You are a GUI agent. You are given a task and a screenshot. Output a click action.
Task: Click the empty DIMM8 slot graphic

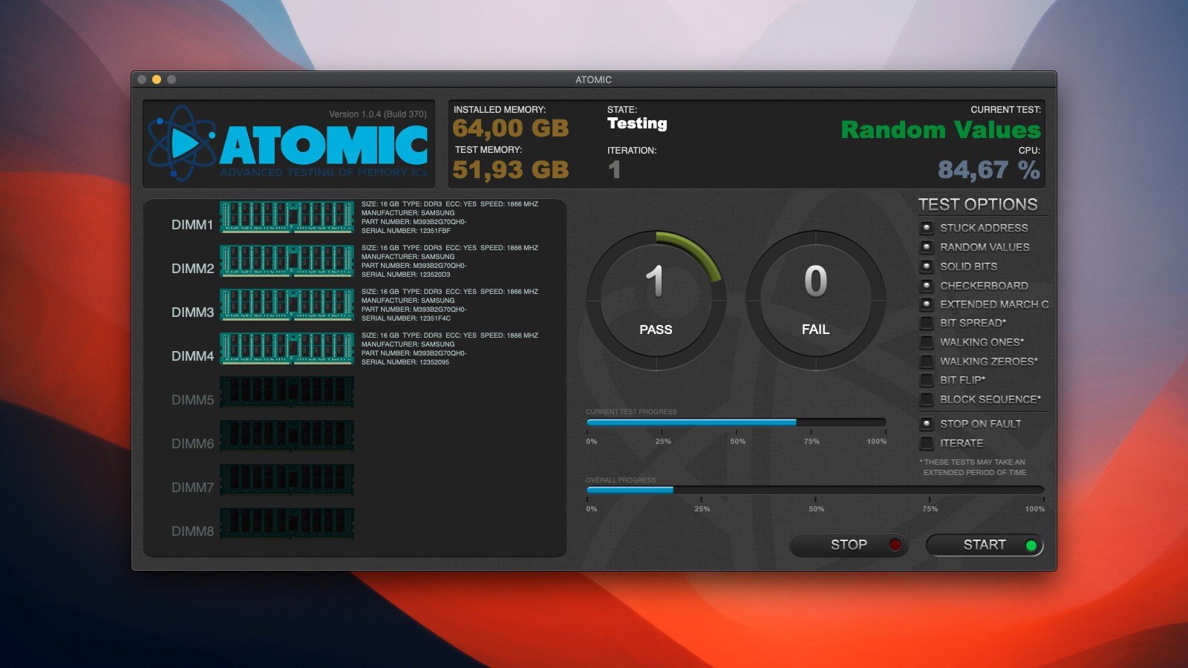(287, 523)
